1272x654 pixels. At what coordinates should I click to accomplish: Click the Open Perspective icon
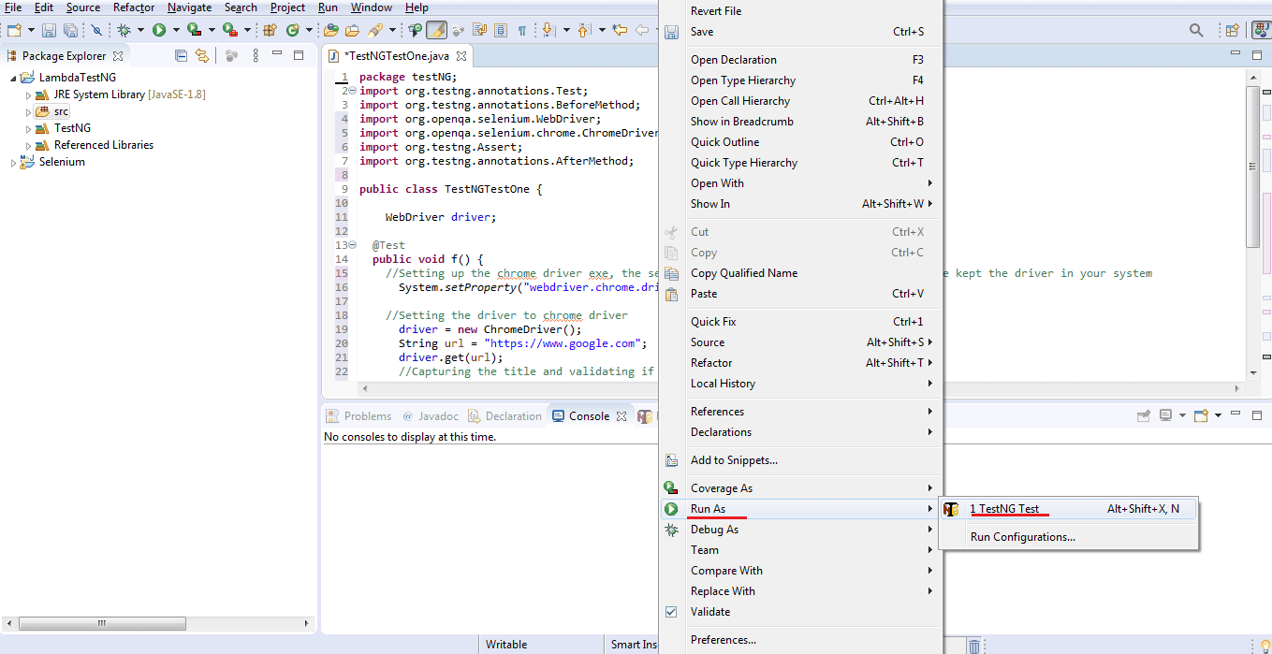[1233, 30]
